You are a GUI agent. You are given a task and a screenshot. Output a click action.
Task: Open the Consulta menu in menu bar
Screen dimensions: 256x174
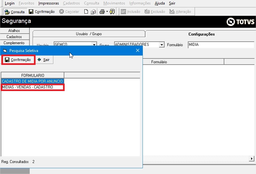point(91,3)
